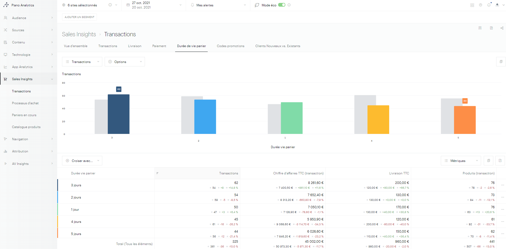Open the Livraison tab

pyautogui.click(x=135, y=46)
